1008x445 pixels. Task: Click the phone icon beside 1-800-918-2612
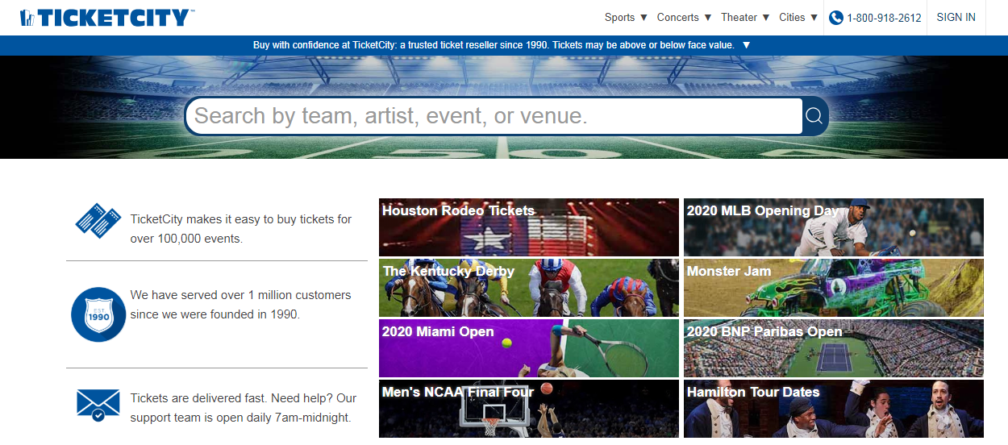point(836,17)
